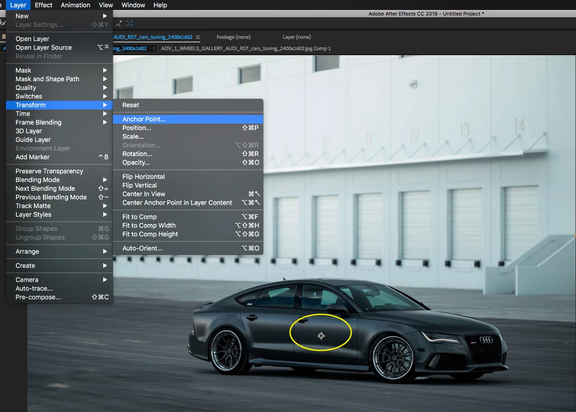576x412 pixels.
Task: Expand the Arrange submenu
Action: (59, 251)
